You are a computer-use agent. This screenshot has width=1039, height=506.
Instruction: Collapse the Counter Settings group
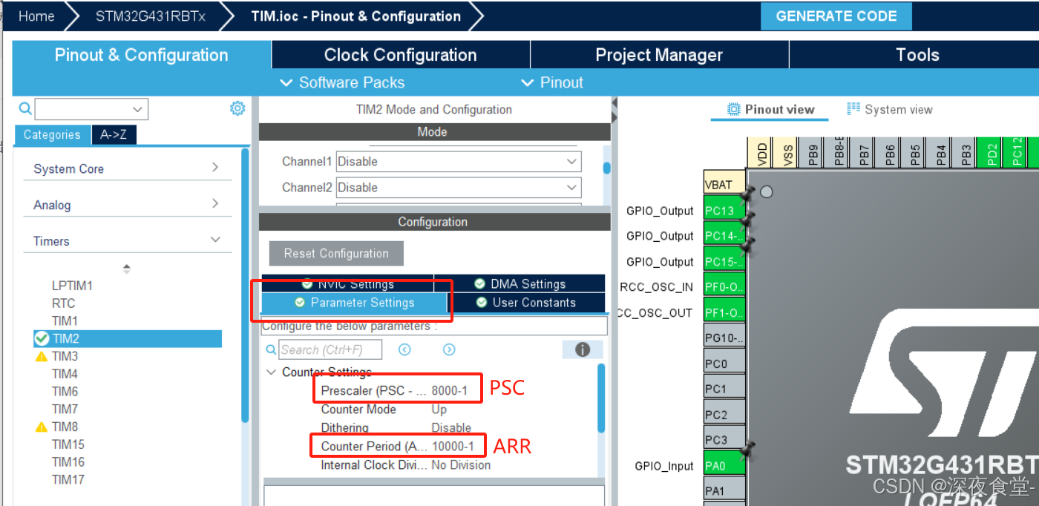272,372
